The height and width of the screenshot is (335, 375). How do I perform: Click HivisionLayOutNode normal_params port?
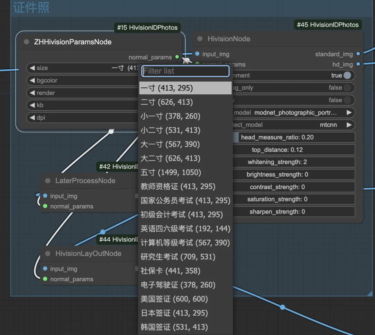click(x=45, y=279)
